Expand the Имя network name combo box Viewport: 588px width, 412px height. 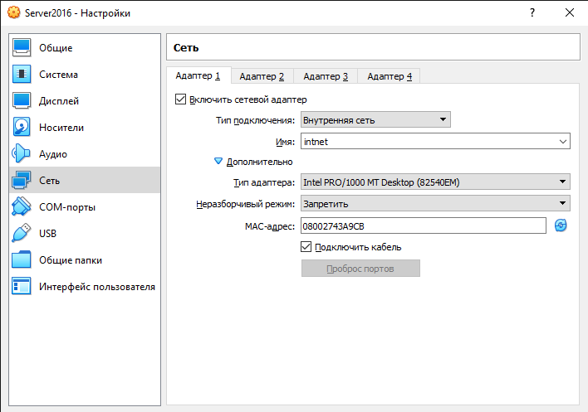(563, 142)
